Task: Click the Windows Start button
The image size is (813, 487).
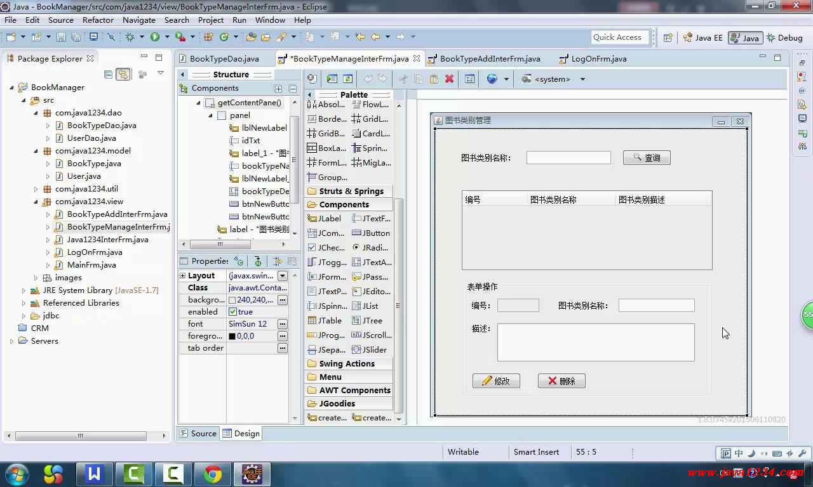Action: coord(16,474)
